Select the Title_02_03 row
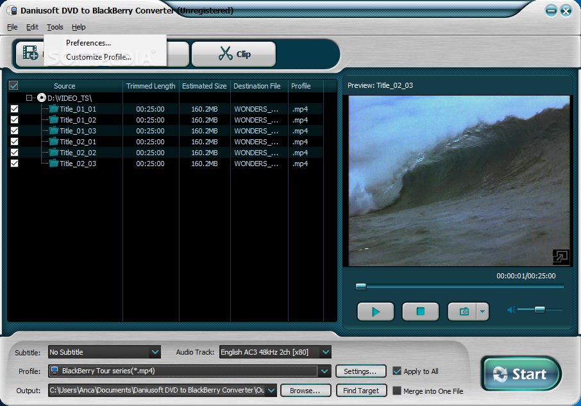 click(165, 164)
